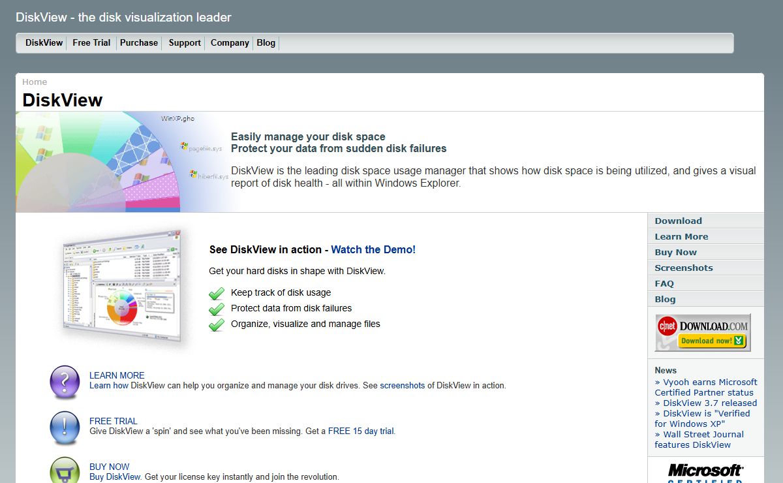Click the green checkmark beside 'Organize, visualize and manage files'
The image size is (783, 483).
217,324
